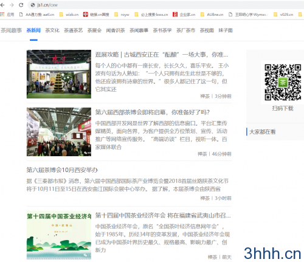Open article 第六届西部茶博会即将启幕
This screenshot has height=262, width=304.
pyautogui.click(x=153, y=112)
